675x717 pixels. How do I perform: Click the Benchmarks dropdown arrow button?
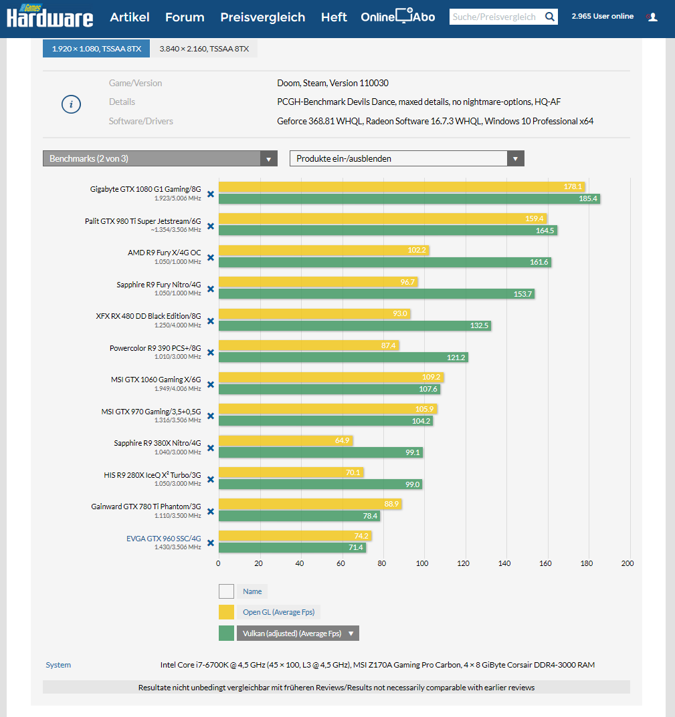pyautogui.click(x=269, y=159)
